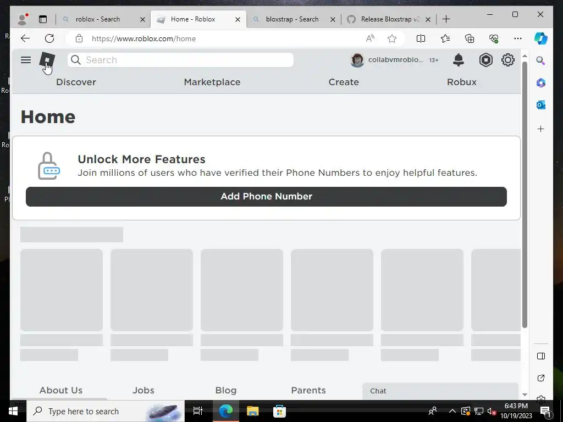Screen dimensions: 563x422
Task: Open tab actions menu icon
Action: point(43,19)
